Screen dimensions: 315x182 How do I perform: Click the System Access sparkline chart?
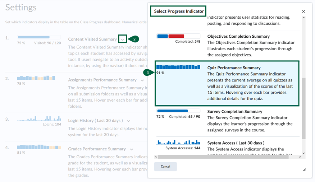178,143
